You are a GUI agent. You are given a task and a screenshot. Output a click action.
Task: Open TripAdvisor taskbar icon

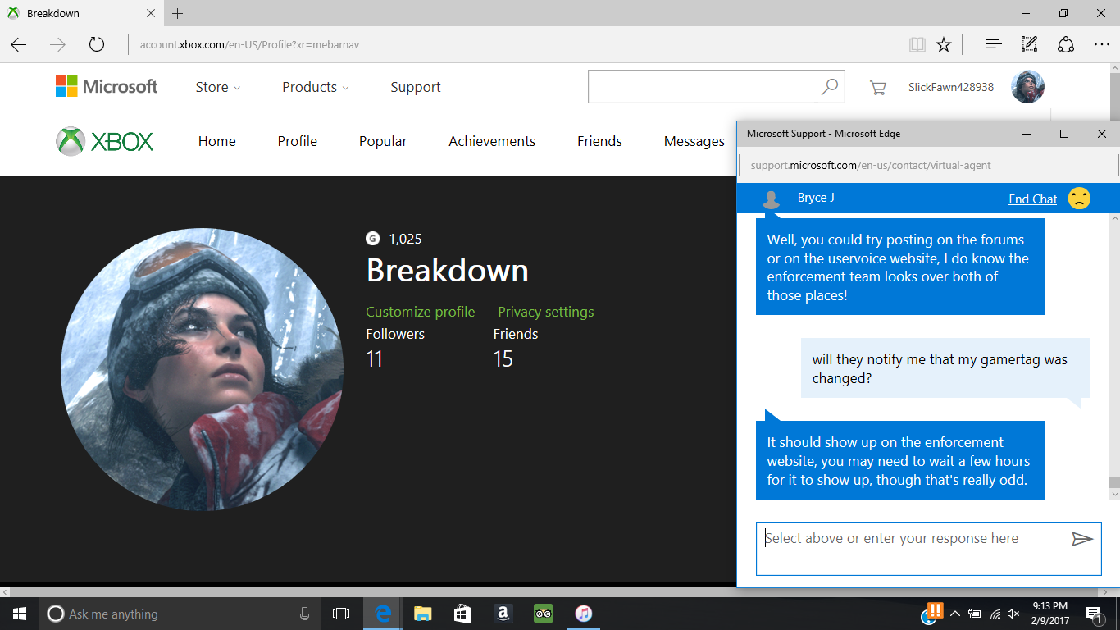[x=543, y=614]
